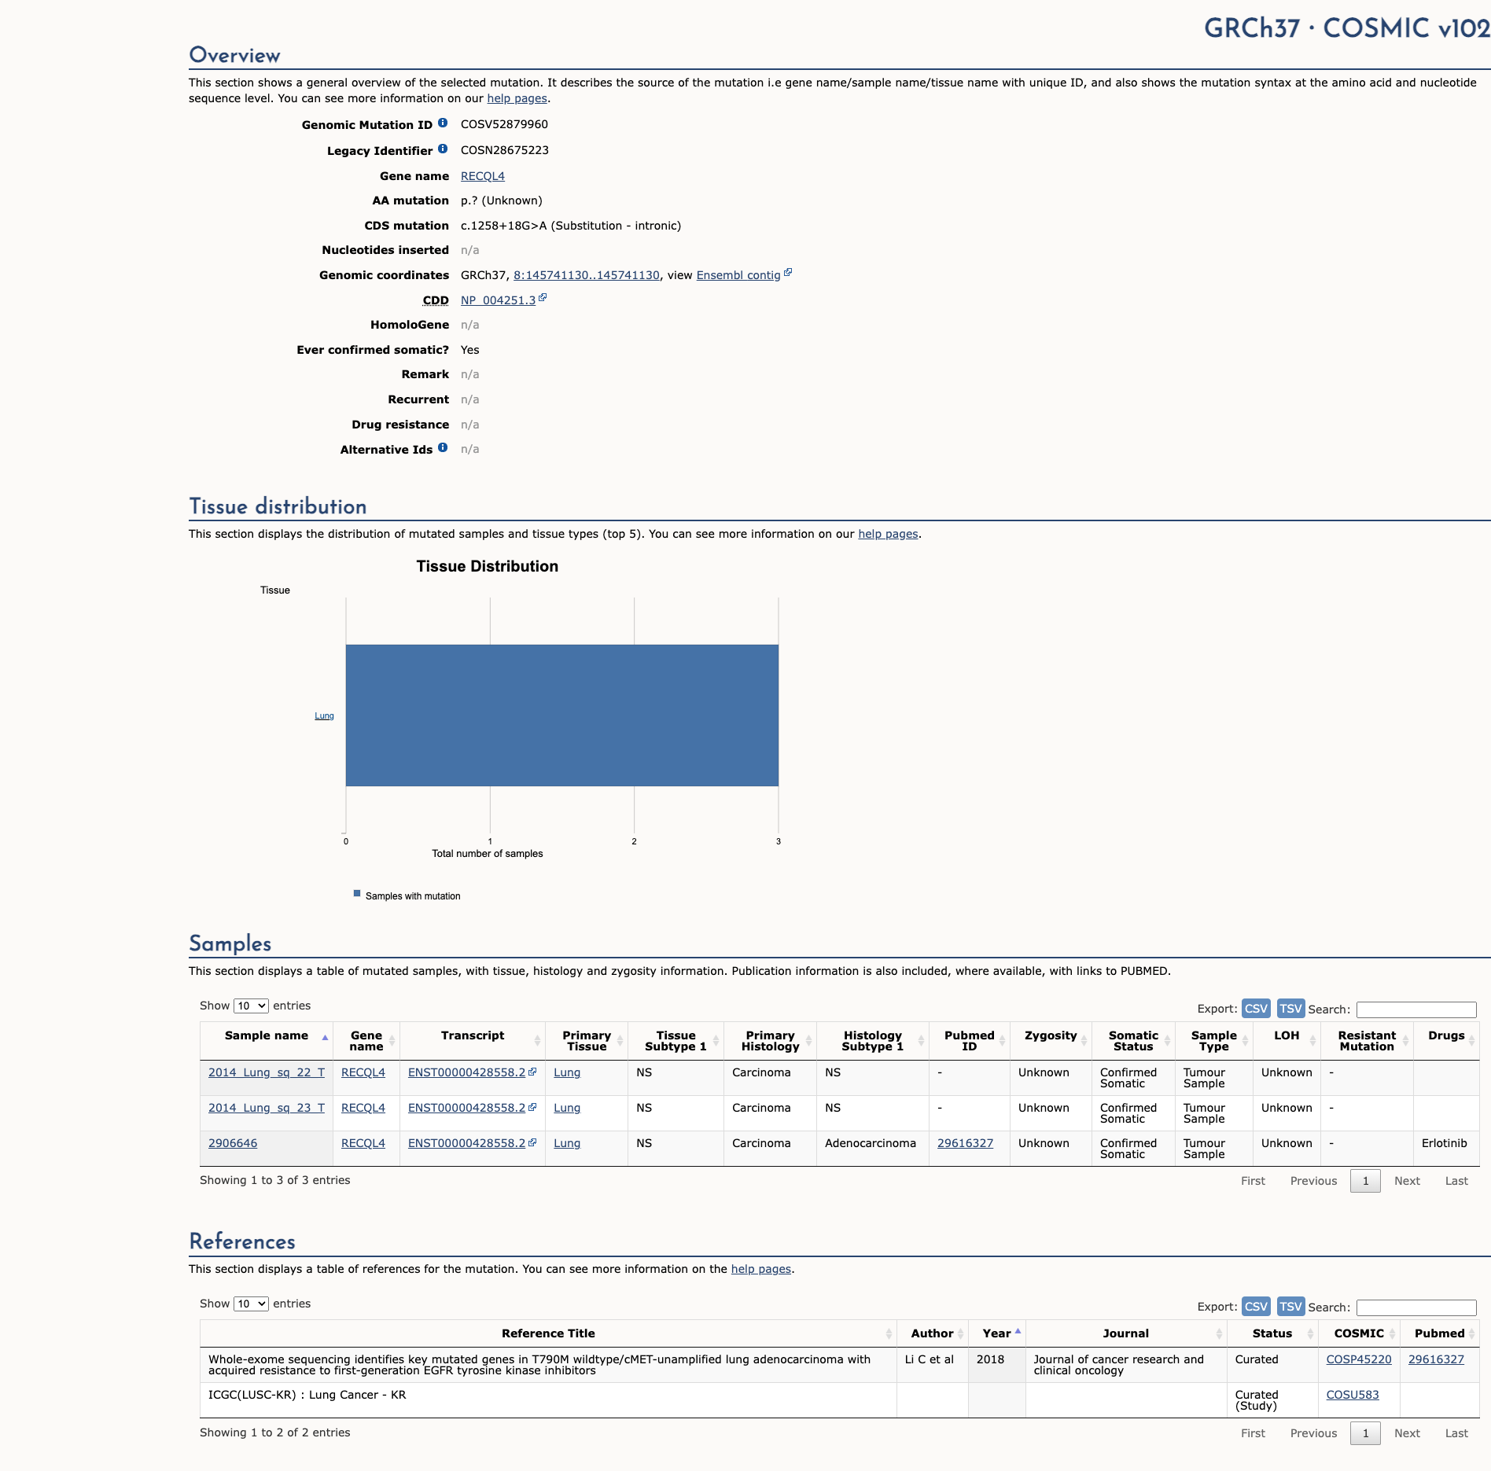Sort References by COSMIC column

(x=1359, y=1333)
